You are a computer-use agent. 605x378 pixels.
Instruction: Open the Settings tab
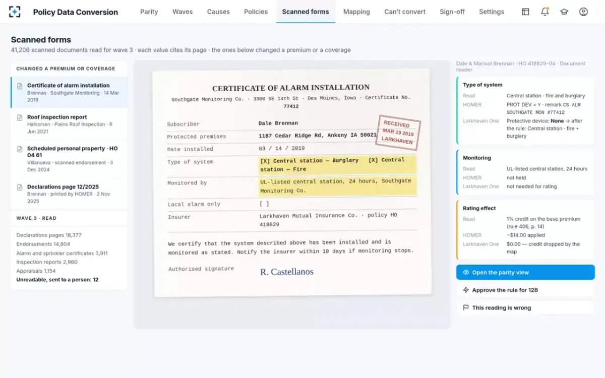coord(492,12)
